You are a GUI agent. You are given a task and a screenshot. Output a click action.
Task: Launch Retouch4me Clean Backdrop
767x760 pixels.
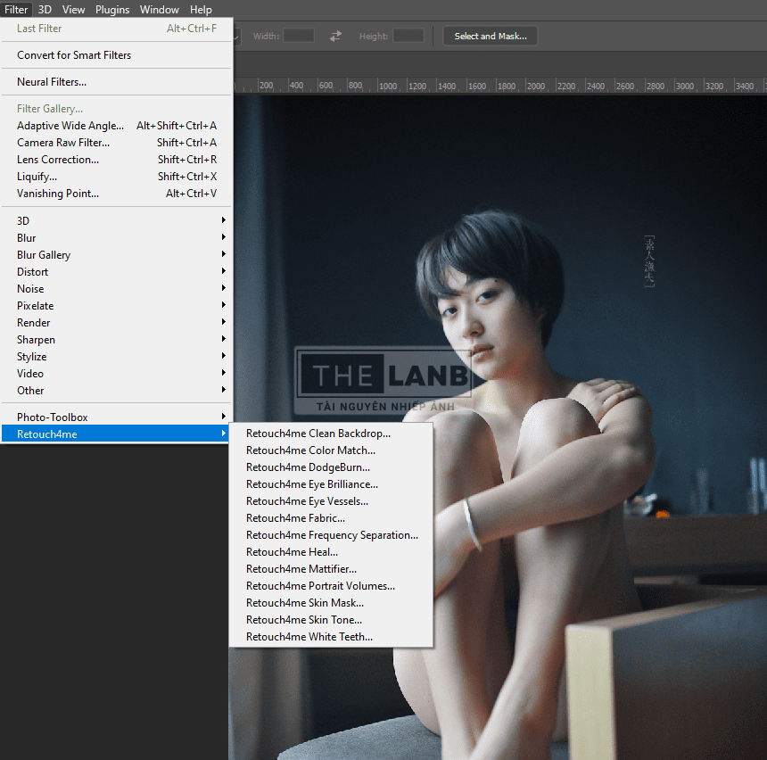[331, 434]
